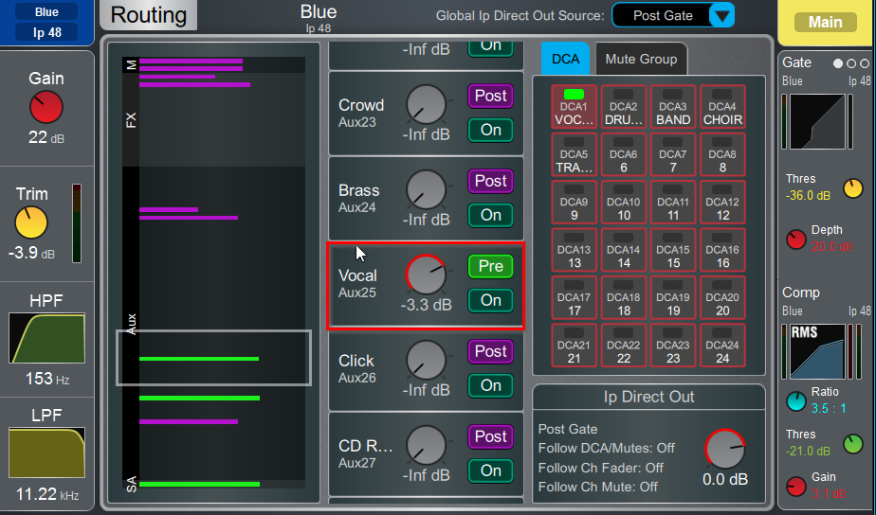The width and height of the screenshot is (876, 515).
Task: Toggle Crowd Aux23 On button
Action: 490,130
